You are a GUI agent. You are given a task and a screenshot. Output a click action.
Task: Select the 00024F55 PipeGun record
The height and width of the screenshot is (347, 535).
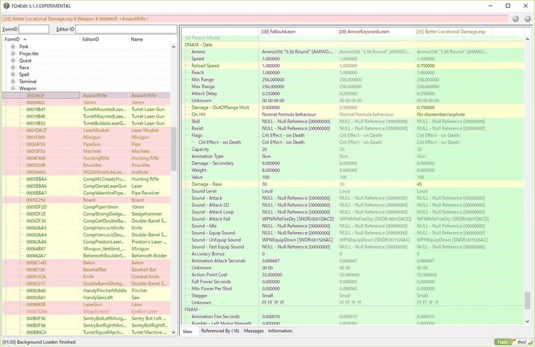[x=86, y=144]
